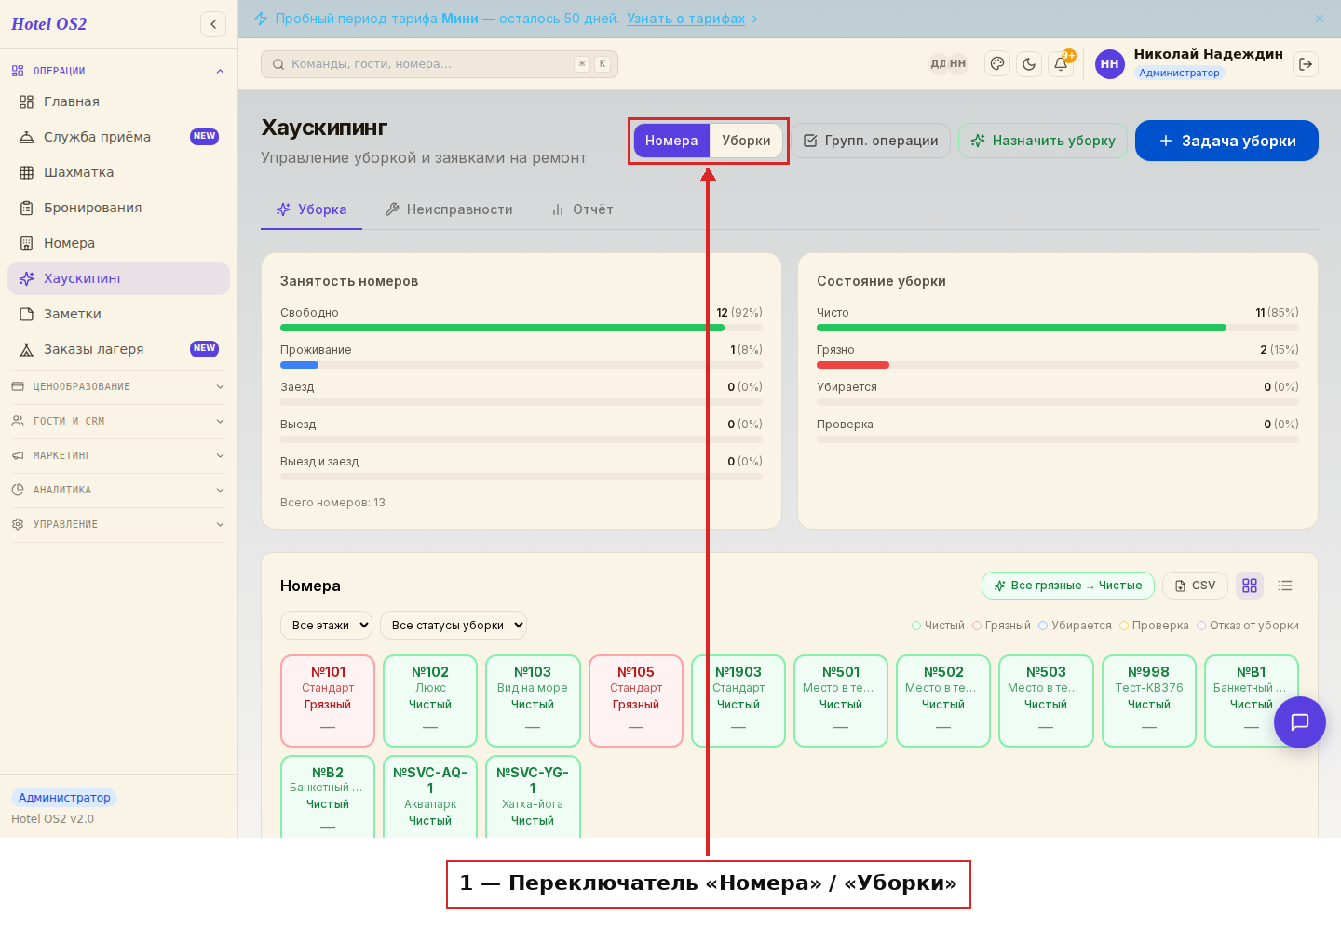
Task: Open room card №502
Action: click(x=943, y=701)
